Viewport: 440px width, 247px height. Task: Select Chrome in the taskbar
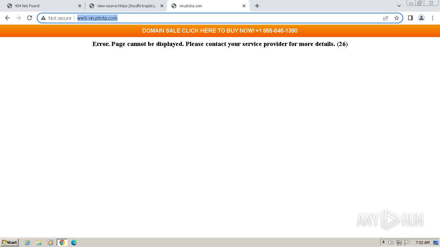62,243
